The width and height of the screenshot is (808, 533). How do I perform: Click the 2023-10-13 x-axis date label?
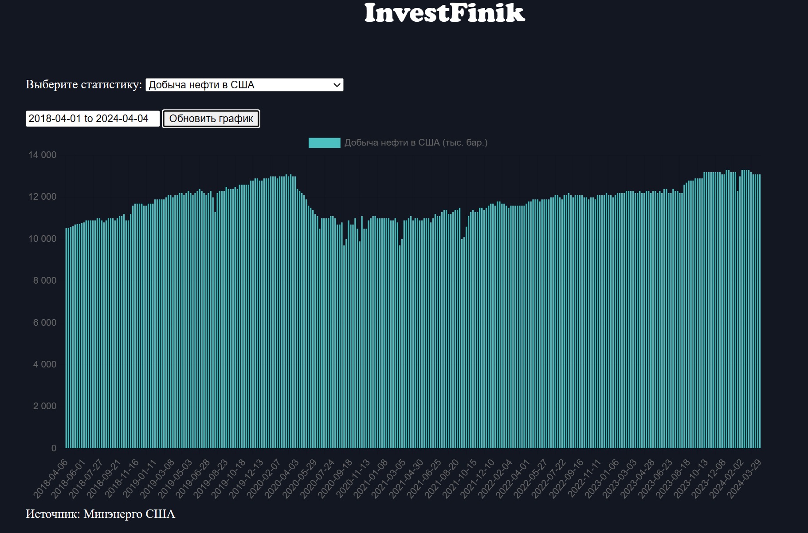coord(691,478)
